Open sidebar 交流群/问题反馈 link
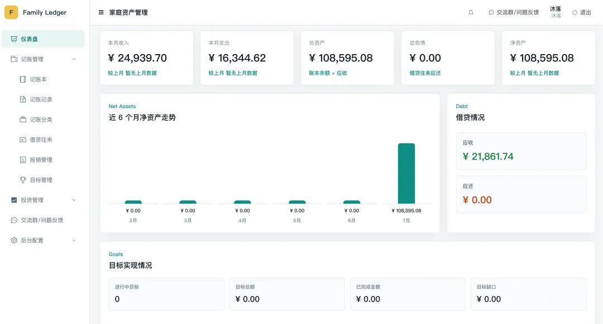Screen dimensions: 603x324 42,220
